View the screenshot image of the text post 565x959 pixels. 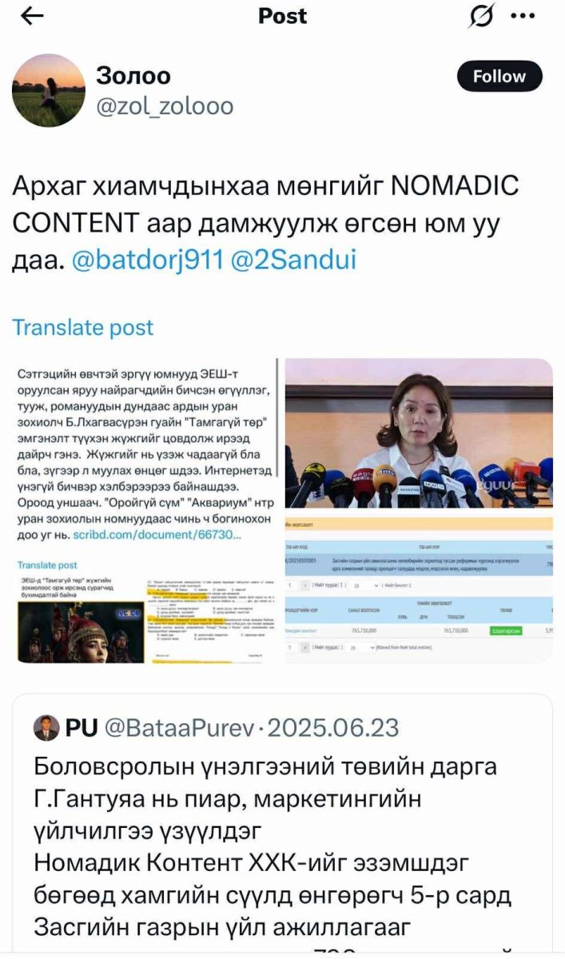click(145, 511)
